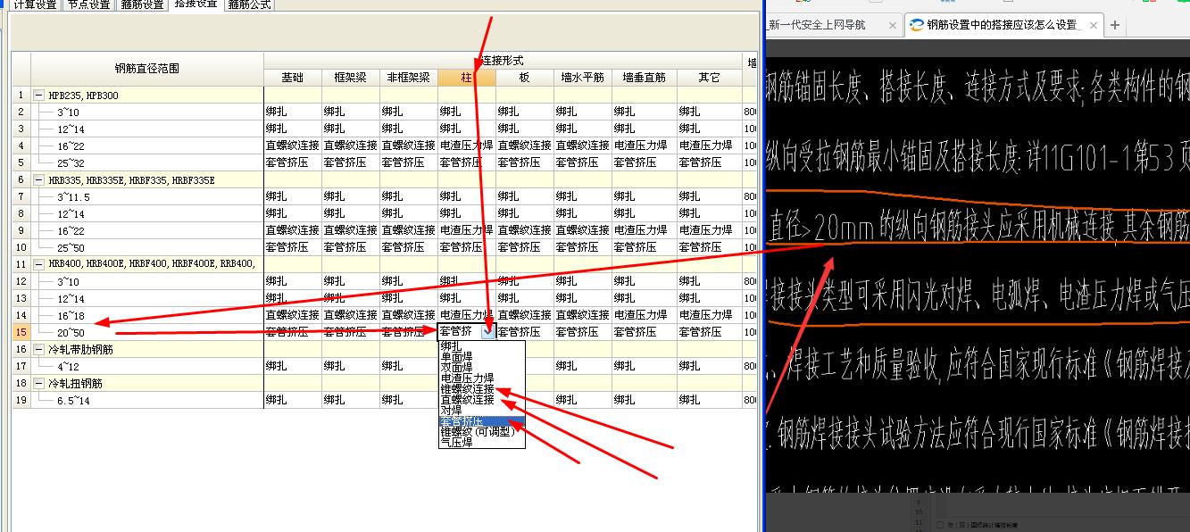This screenshot has height=532, width=1190.
Task: Choose 直螺纹连接 from the dropdown list
Action: point(482,399)
